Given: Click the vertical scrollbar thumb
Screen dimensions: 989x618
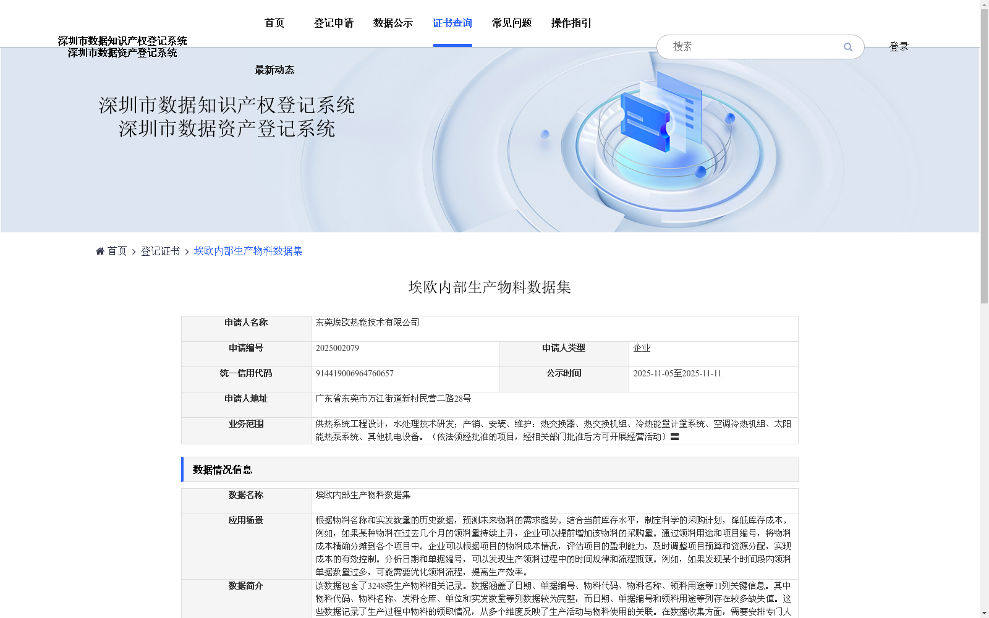Looking at the screenshot, I should pyautogui.click(x=984, y=156).
